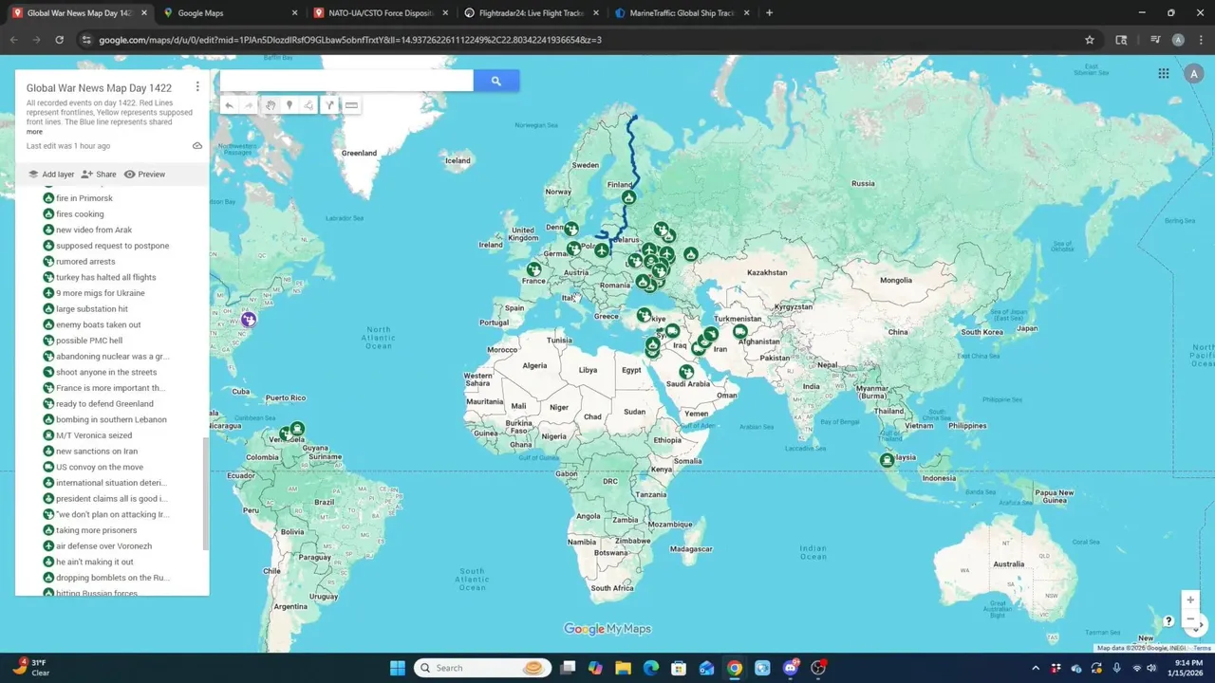Select the Draw a line tool

308,105
